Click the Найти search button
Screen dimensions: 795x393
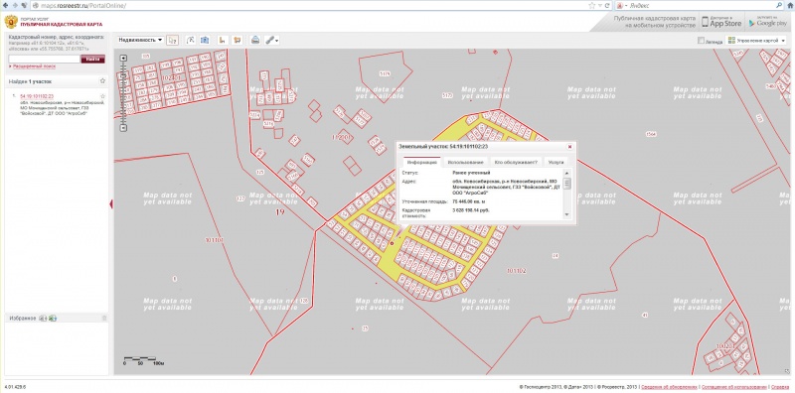(92, 59)
